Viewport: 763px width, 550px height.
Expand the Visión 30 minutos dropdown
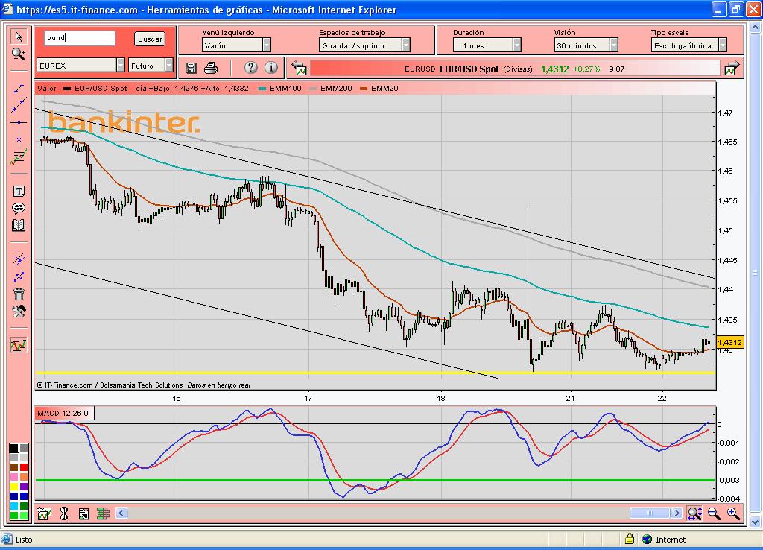pyautogui.click(x=613, y=45)
